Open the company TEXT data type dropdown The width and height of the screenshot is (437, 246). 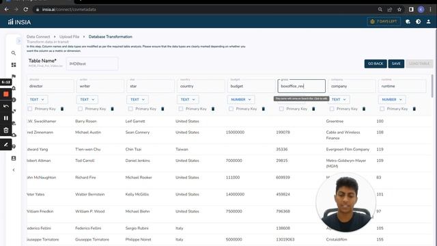tap(339, 100)
